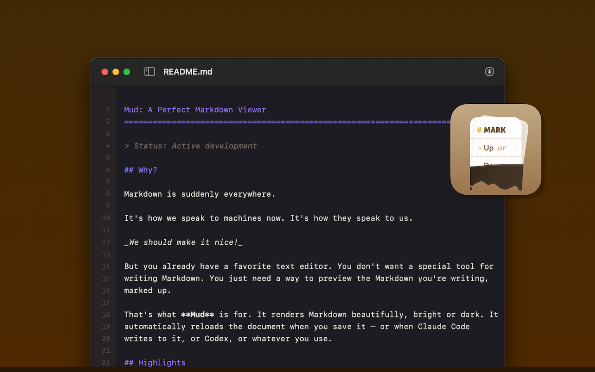Click the words 'Claude Code' in line 19

[443, 327]
